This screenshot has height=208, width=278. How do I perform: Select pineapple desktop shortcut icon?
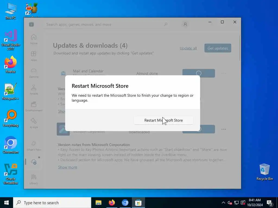[x=31, y=9]
